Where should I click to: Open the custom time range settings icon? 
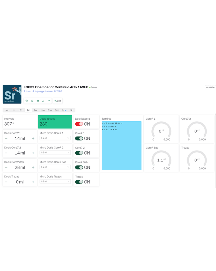pos(71,110)
